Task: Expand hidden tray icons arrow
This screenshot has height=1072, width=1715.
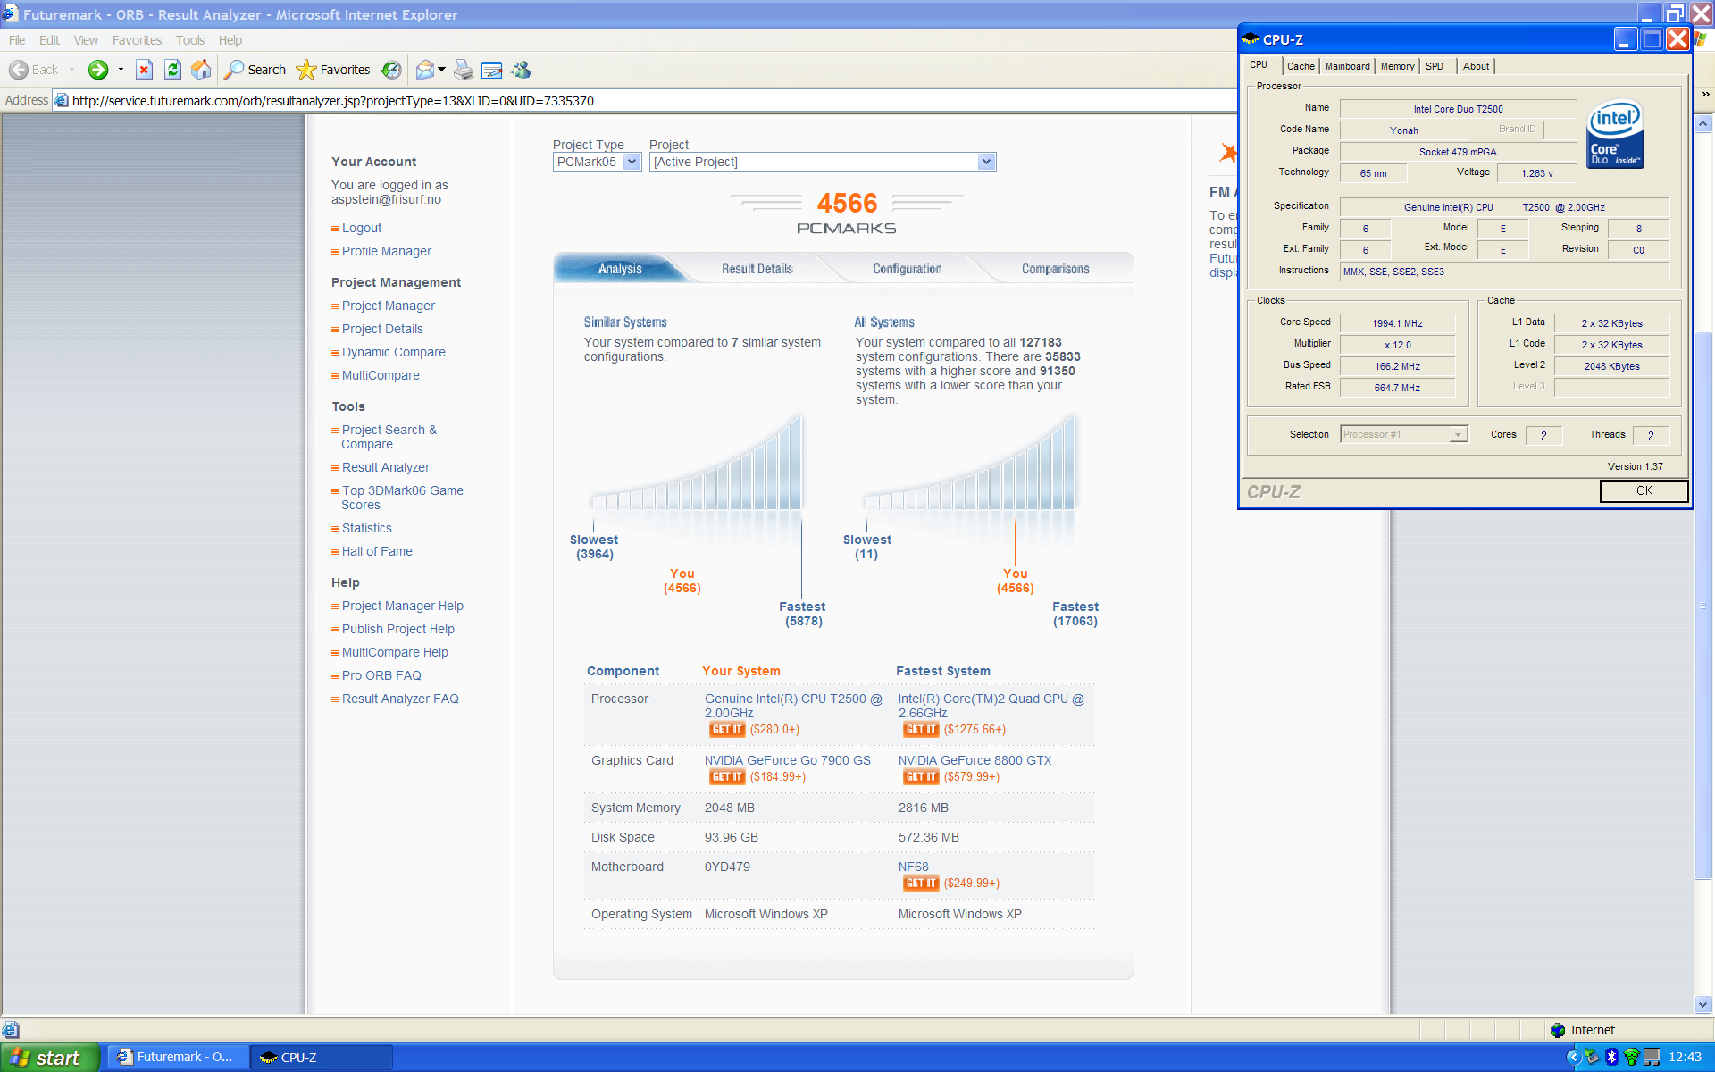Action: click(1573, 1057)
